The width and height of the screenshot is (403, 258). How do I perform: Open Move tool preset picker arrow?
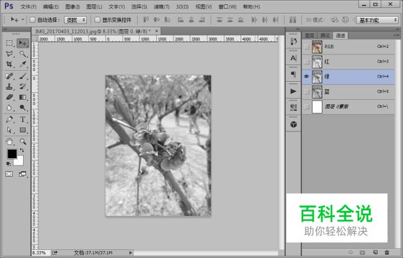[23, 19]
